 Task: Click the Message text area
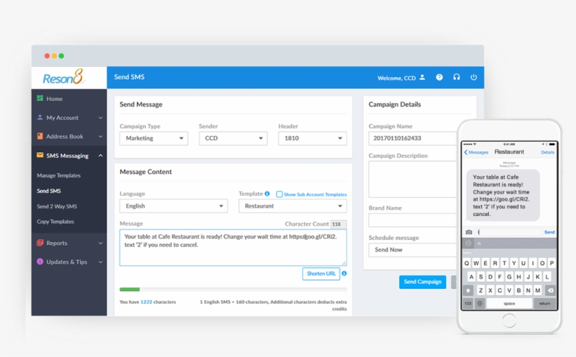[x=233, y=248]
